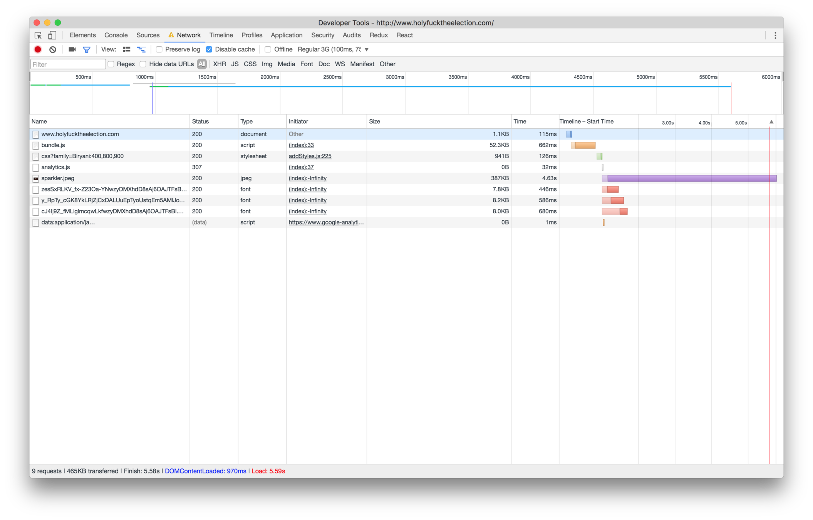Enable the Offline checkbox
This screenshot has width=813, height=520.
click(x=268, y=49)
